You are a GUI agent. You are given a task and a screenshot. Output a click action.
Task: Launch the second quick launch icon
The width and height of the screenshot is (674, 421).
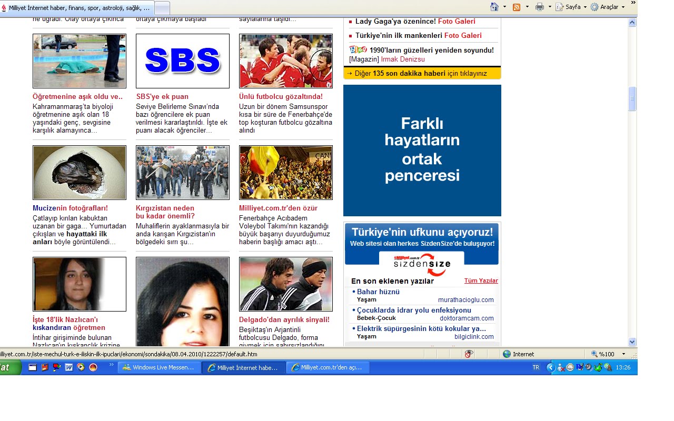(x=45, y=367)
